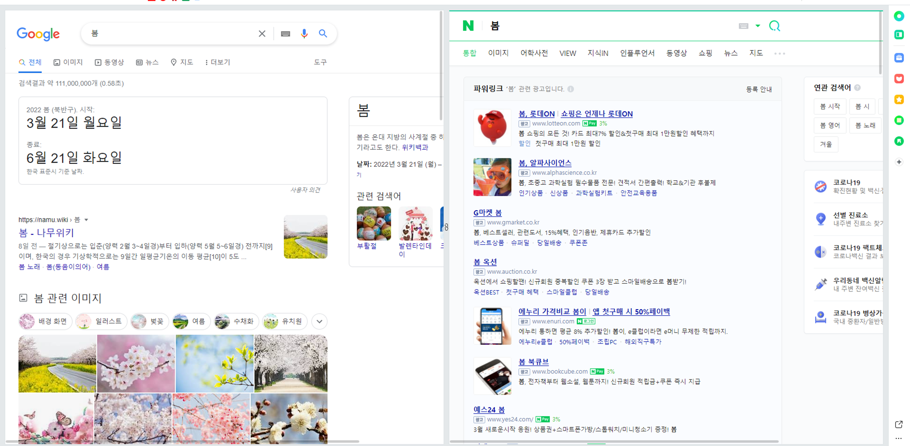The image size is (910, 446).
Task: Open butterfly and pink flowers image thumbnail
Action: 56,418
